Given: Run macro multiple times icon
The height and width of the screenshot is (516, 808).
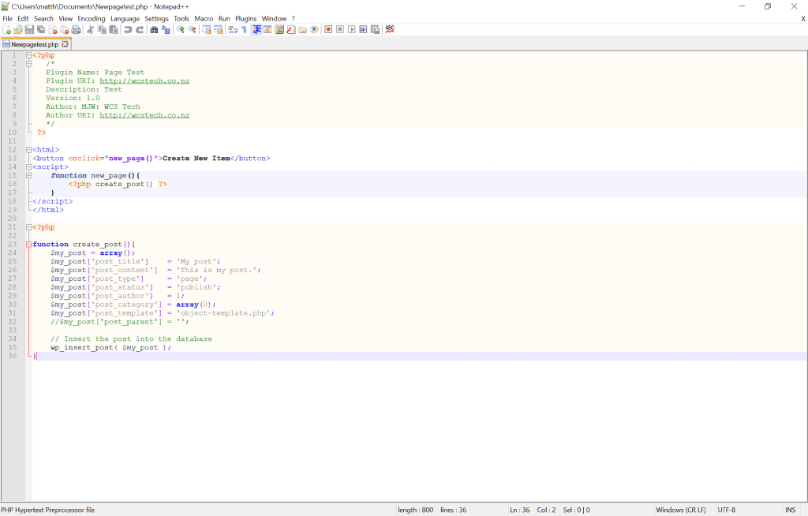Looking at the screenshot, I should (363, 29).
